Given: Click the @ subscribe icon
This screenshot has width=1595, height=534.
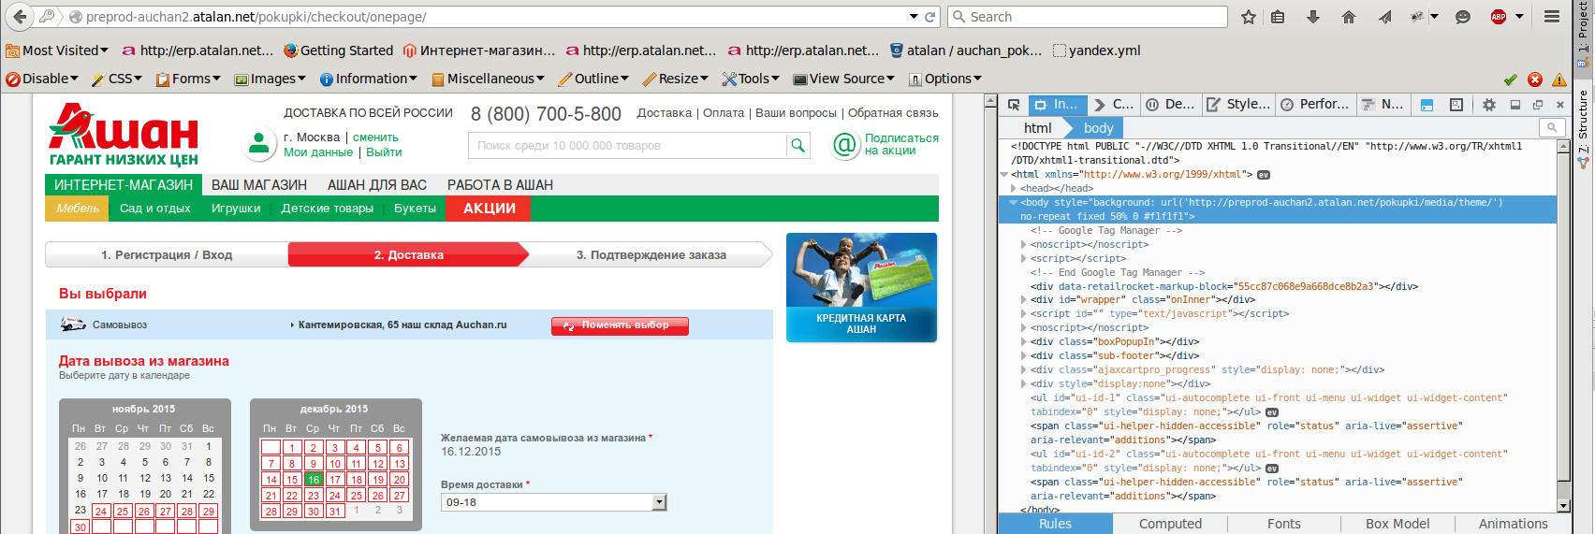Looking at the screenshot, I should (845, 145).
